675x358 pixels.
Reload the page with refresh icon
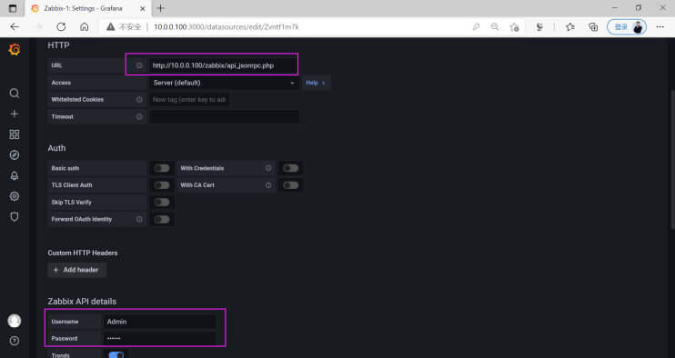click(x=61, y=26)
